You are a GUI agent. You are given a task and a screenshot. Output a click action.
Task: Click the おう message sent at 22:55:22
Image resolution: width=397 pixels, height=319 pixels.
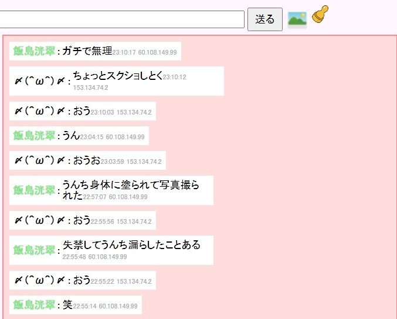82,281
